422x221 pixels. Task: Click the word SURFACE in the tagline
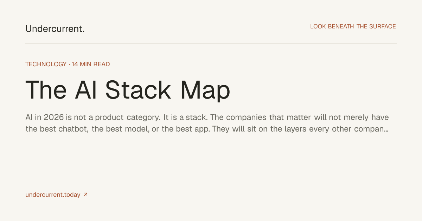[382, 26]
